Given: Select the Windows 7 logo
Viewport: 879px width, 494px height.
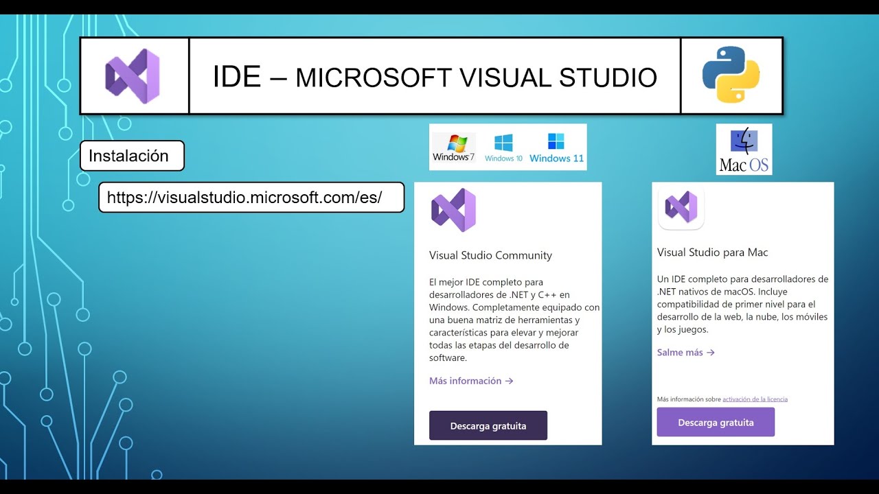Looking at the screenshot, I should click(454, 148).
